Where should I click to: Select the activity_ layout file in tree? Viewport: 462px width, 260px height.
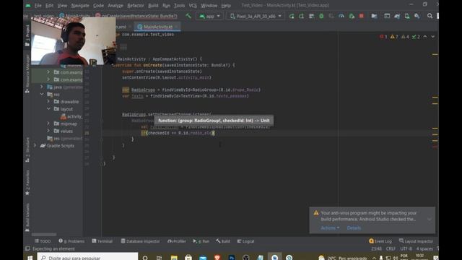[71, 116]
